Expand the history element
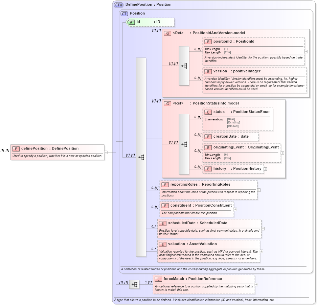 266,169
